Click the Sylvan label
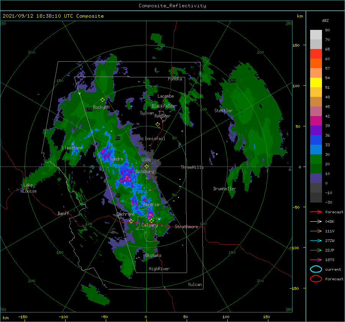Viewport: 345px width, 322px height. [147, 113]
